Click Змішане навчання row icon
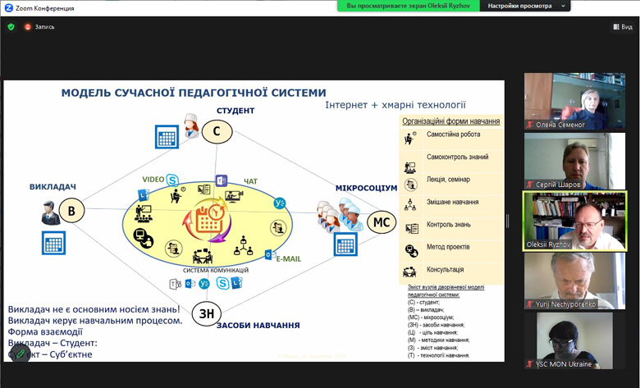This screenshot has width=640, height=388. [x=410, y=204]
